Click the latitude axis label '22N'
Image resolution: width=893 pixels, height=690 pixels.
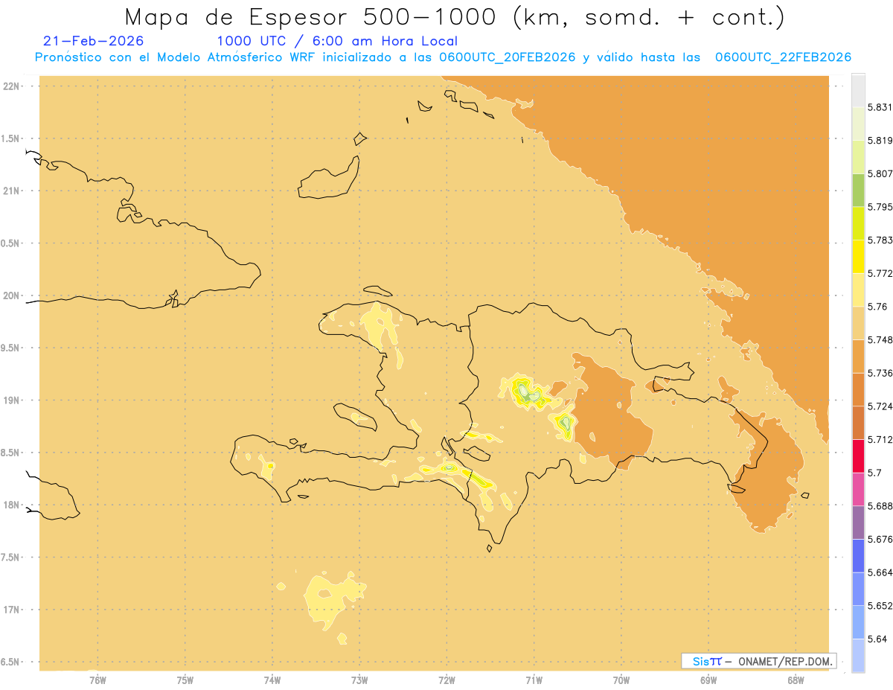click(x=10, y=86)
